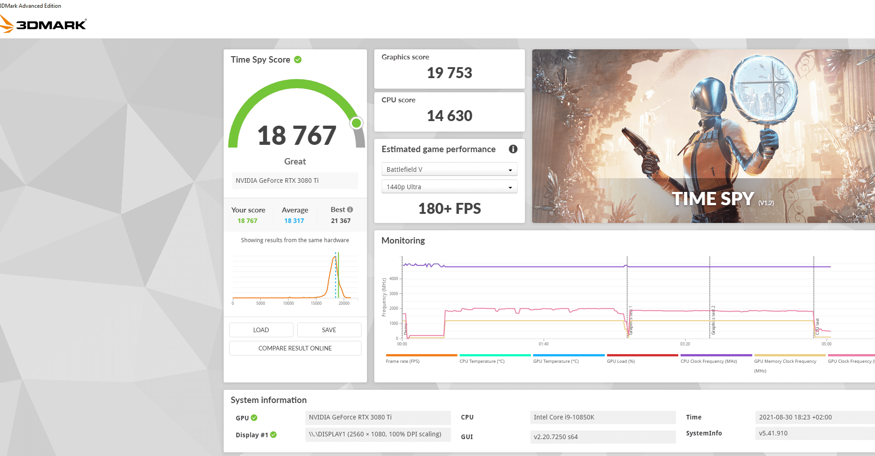The height and width of the screenshot is (456, 875).
Task: Toggle CPU Temperature legend series
Action: pos(495,359)
